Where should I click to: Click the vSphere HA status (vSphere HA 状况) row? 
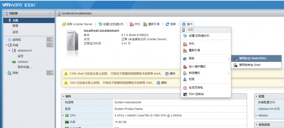(269, 109)
